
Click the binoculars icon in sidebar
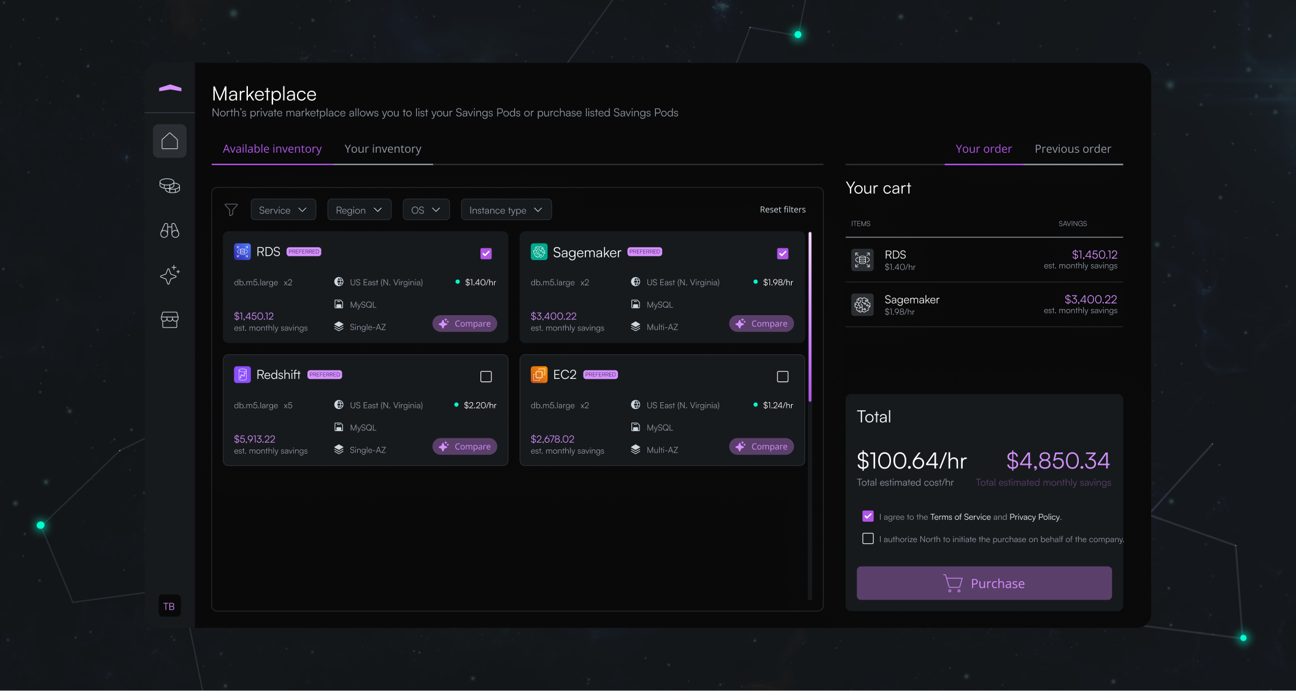tap(169, 231)
